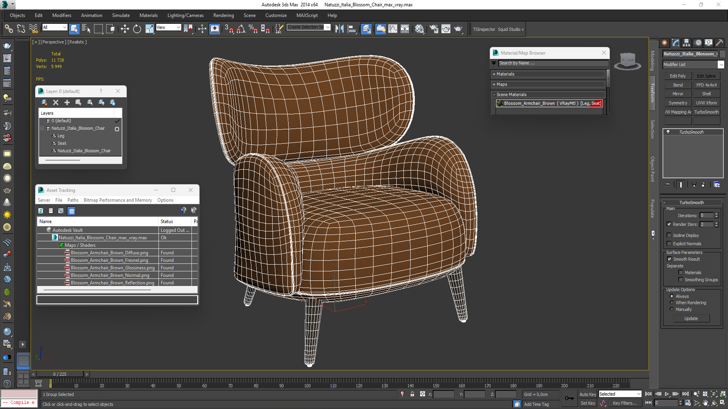
Task: Select the When Rendering radio option
Action: pyautogui.click(x=672, y=303)
